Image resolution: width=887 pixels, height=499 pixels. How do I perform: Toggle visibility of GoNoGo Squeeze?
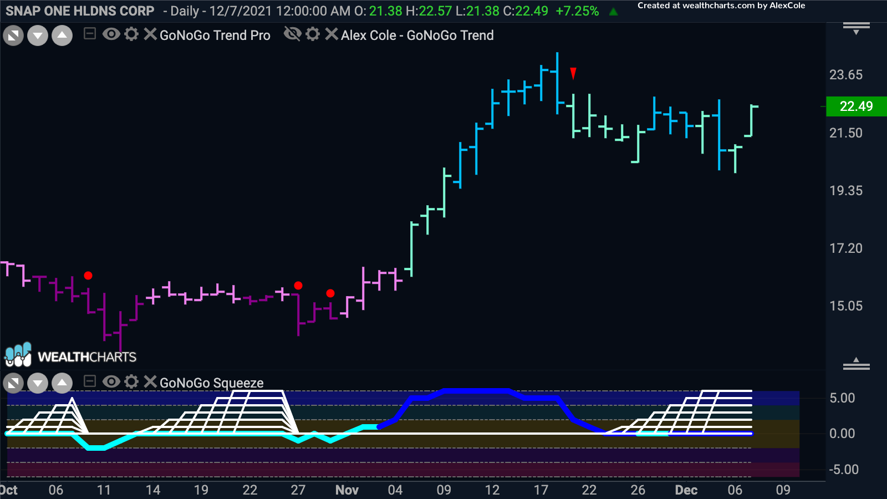pos(111,381)
